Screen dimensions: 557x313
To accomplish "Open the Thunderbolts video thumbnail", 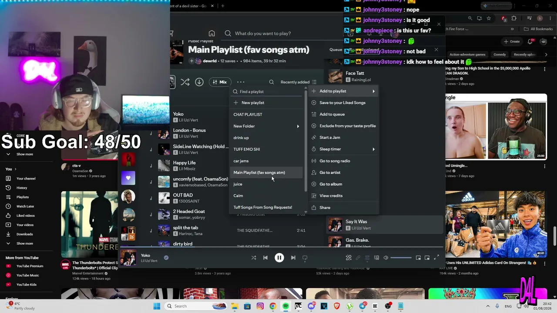I will pyautogui.click(x=90, y=224).
